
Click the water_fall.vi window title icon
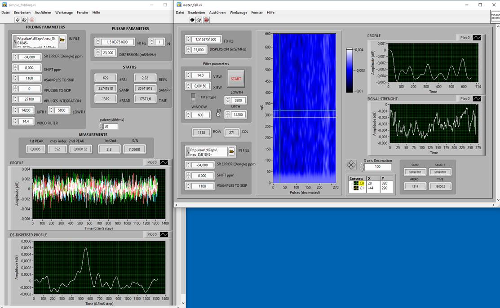coord(179,5)
